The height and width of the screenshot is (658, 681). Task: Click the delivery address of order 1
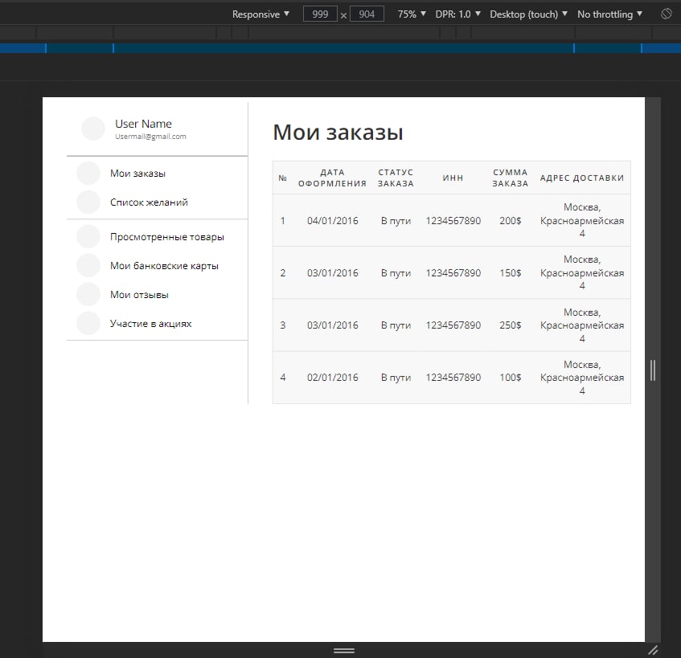582,220
